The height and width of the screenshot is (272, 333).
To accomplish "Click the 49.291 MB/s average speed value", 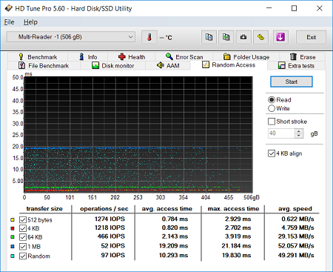I will (x=296, y=255).
